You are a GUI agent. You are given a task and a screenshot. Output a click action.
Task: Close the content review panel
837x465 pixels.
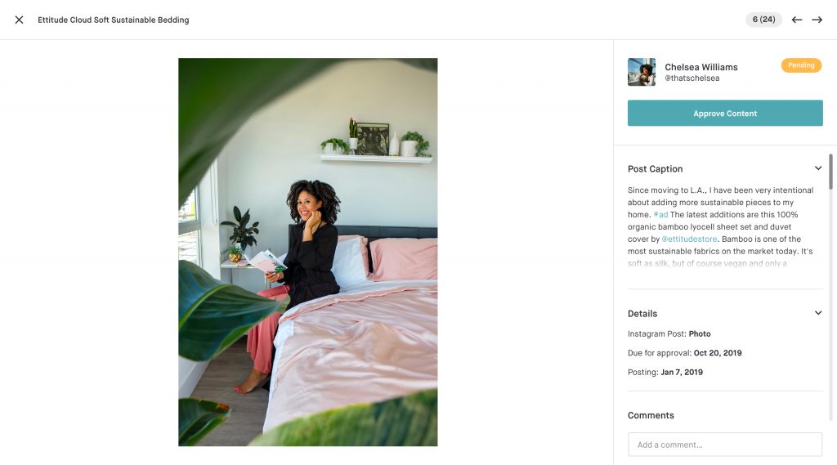(20, 20)
